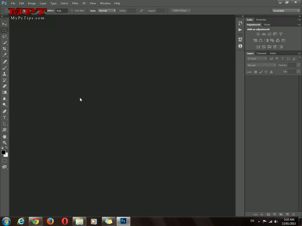Screen dimensions: 302x226
Task: Toggle Quick Mask mode
Action: coord(4,161)
